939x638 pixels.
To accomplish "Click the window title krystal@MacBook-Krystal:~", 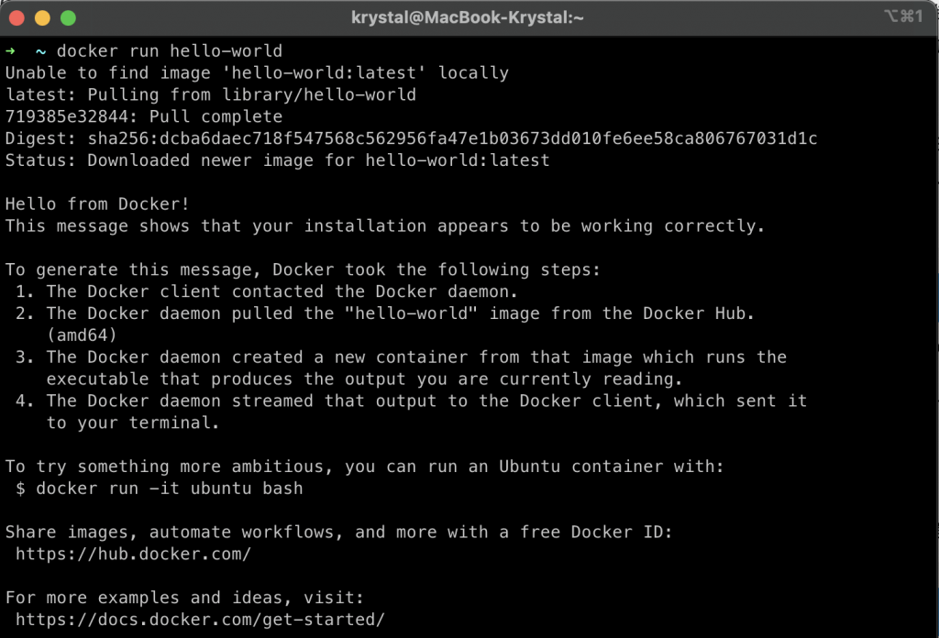I will 467,18.
